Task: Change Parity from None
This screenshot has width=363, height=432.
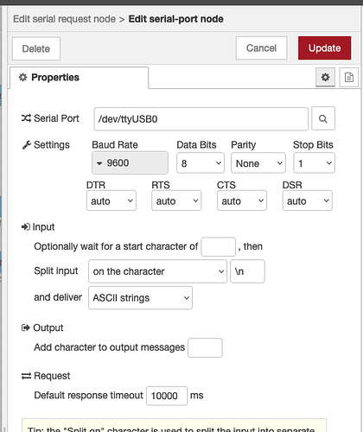Action: pyautogui.click(x=258, y=163)
